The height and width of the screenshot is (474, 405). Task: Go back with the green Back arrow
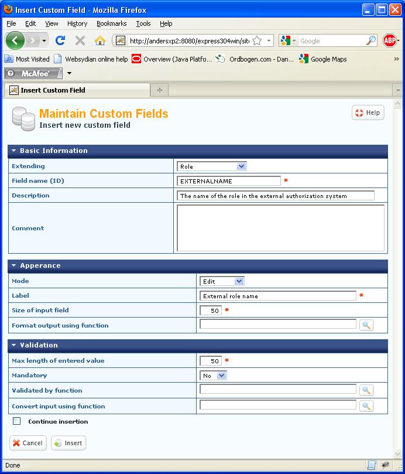click(15, 40)
